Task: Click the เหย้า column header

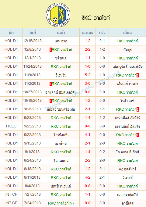Action: pyautogui.click(x=61, y=33)
